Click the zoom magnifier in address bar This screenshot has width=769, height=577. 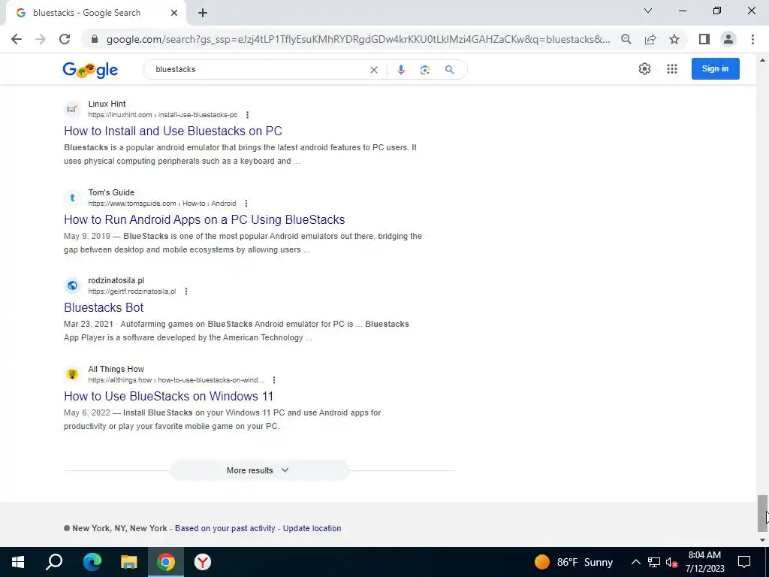(x=626, y=39)
